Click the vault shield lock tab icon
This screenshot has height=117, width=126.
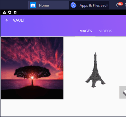(73, 5)
